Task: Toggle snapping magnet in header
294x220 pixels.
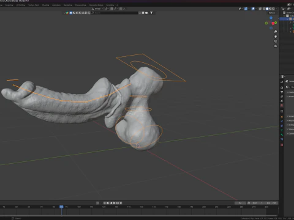Action: pyautogui.click(x=111, y=9)
